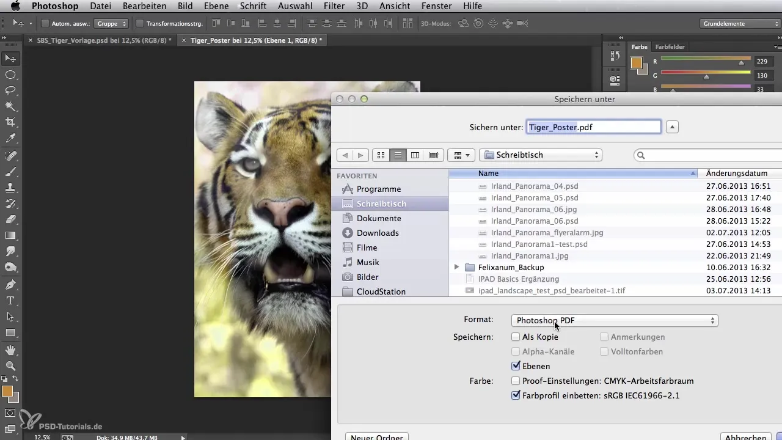Open the History panel icon
This screenshot has width=782, height=440.
pos(615,56)
